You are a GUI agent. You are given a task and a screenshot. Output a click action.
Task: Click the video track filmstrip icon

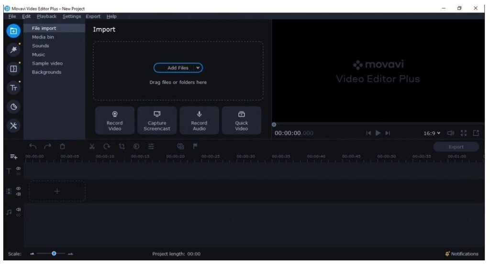9,191
